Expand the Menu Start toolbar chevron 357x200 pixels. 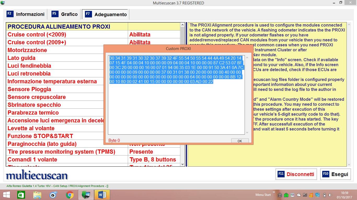274,192
